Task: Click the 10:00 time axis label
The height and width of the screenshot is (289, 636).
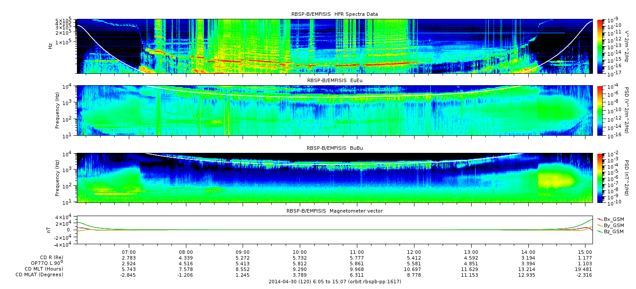Action: (300, 253)
